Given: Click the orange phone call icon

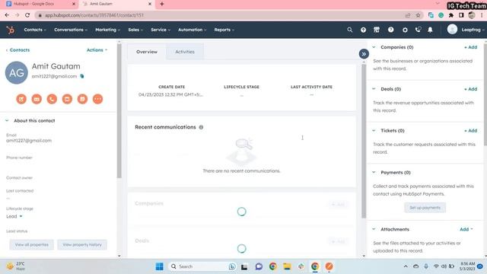Looking at the screenshot, I should pyautogui.click(x=52, y=99).
